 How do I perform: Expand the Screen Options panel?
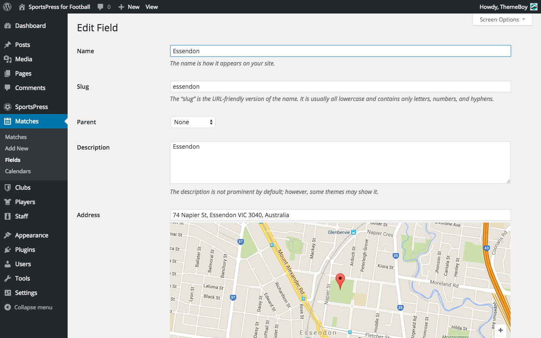(x=502, y=19)
